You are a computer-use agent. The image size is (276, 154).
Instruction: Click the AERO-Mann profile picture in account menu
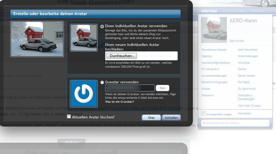click(x=214, y=30)
